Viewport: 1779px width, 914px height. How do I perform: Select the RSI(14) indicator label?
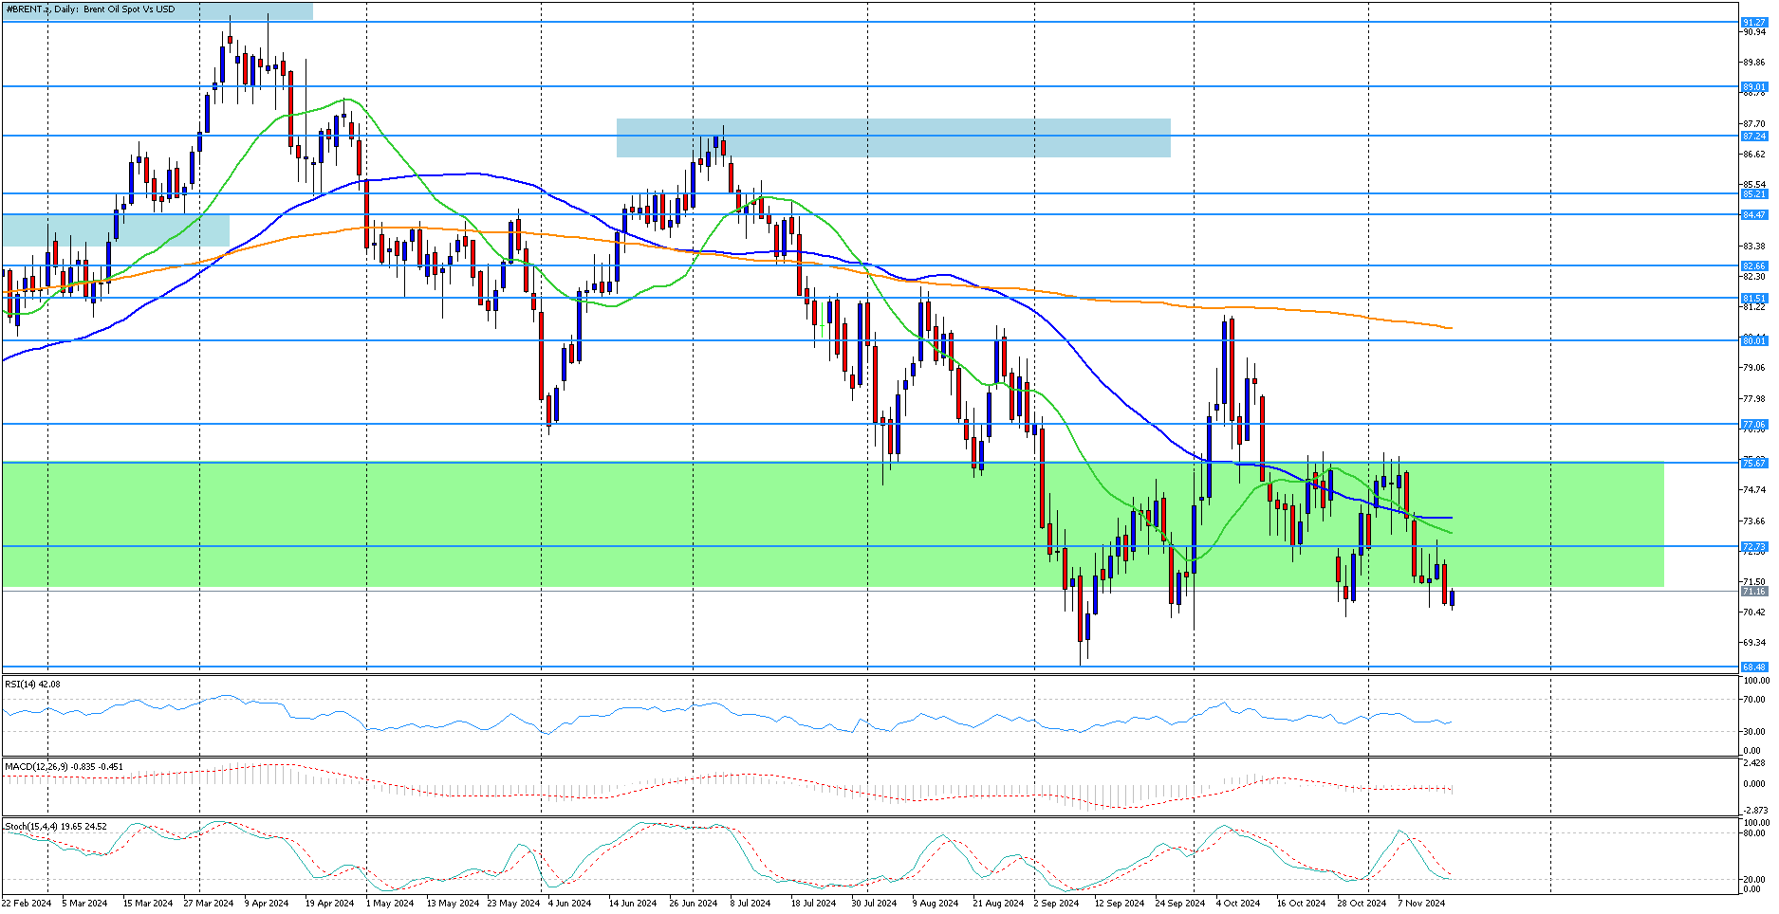click(x=32, y=684)
